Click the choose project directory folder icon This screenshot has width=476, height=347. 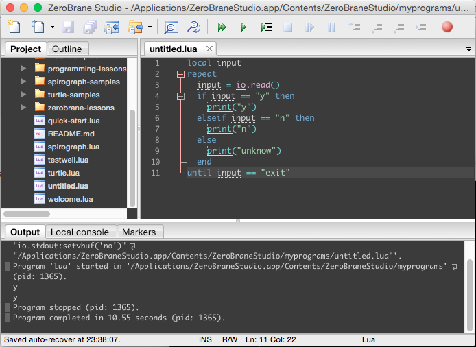(x=135, y=27)
